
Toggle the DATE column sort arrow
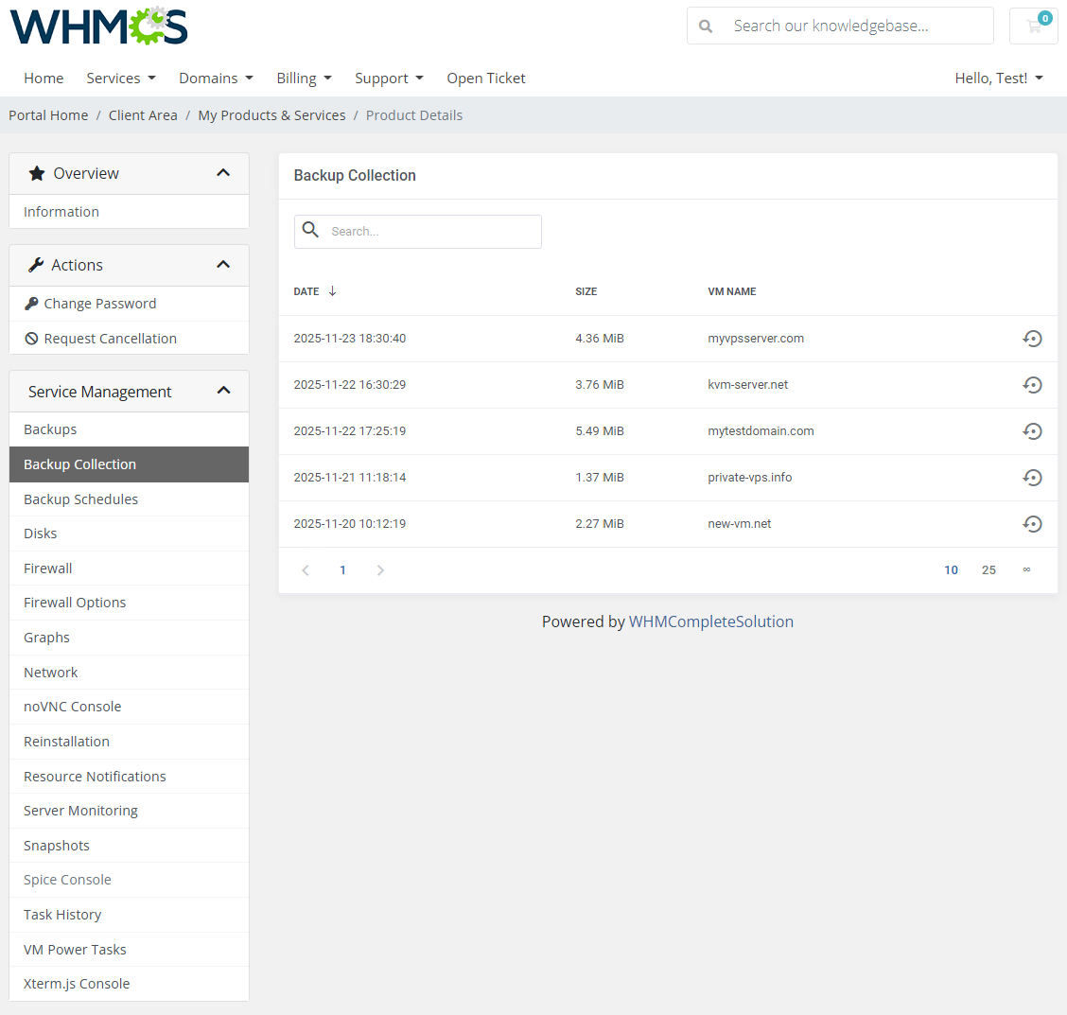pos(332,291)
